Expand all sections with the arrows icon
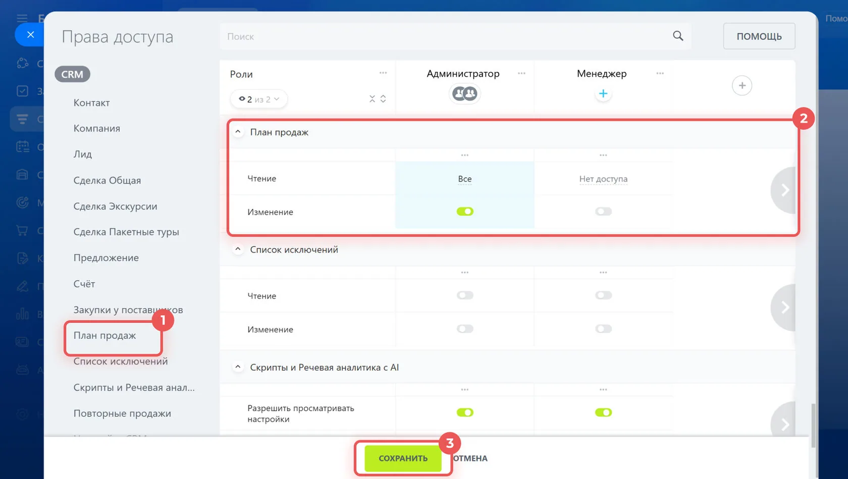 [383, 99]
